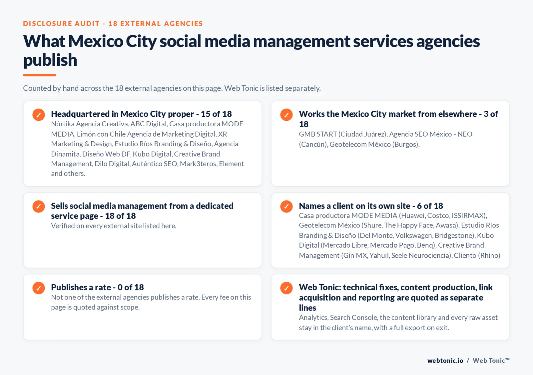Screen dimensions: 533x375
Task: Click the subtitle 'Counted by hand across the 18 external agencies'
Action: (172, 88)
